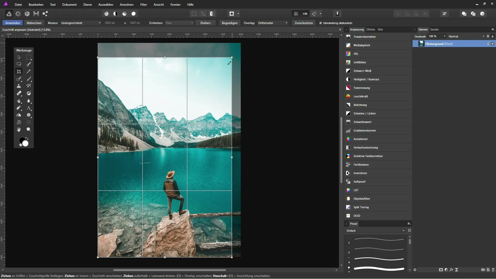Select the hand View tool
The width and height of the screenshot is (496, 279).
19,129
